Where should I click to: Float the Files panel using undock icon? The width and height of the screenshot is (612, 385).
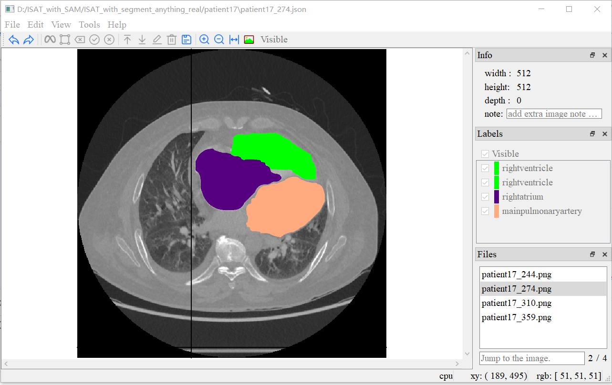coord(592,254)
